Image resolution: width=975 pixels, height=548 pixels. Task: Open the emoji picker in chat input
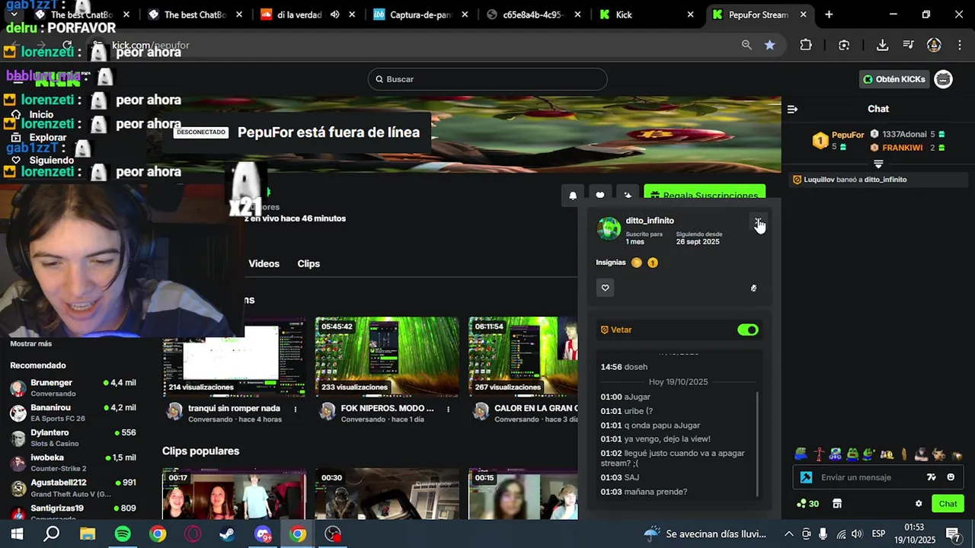click(951, 477)
